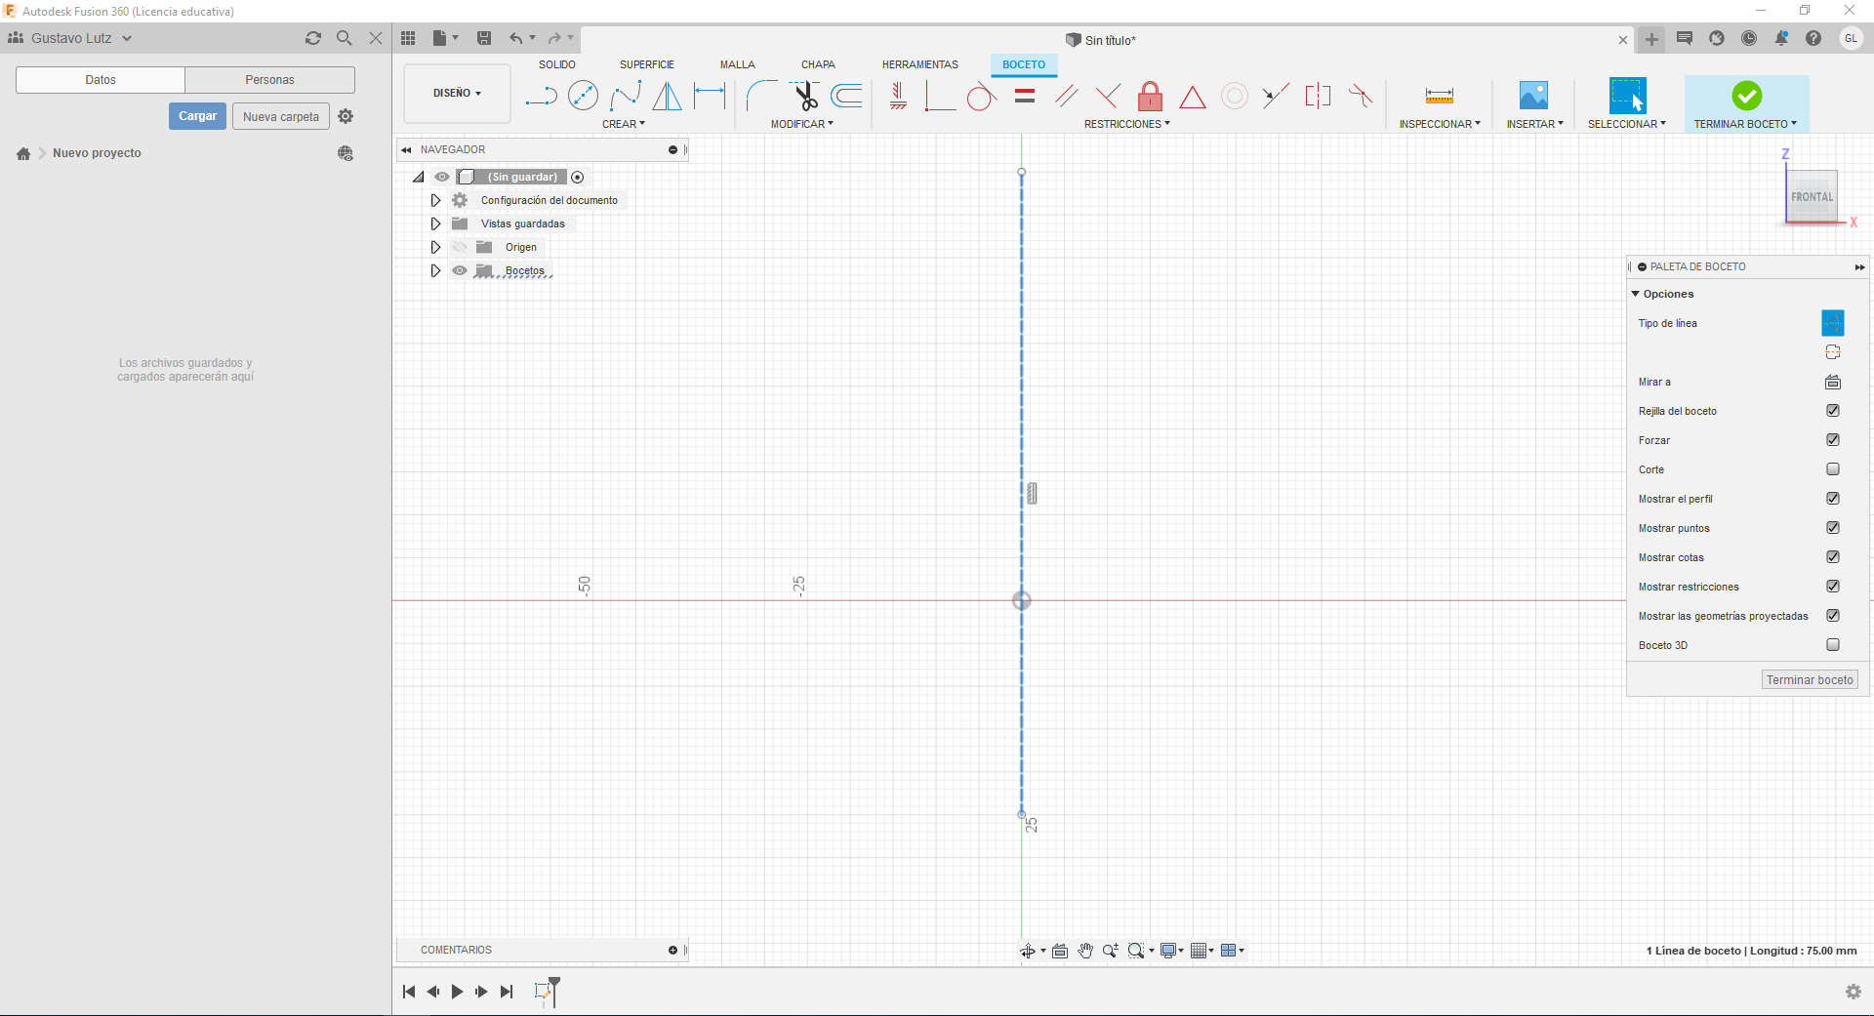This screenshot has height=1016, width=1874.
Task: Click the timeline play button
Action: point(457,992)
